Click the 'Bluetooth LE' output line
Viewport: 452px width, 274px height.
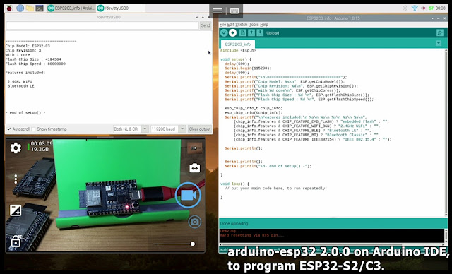pos(20,86)
